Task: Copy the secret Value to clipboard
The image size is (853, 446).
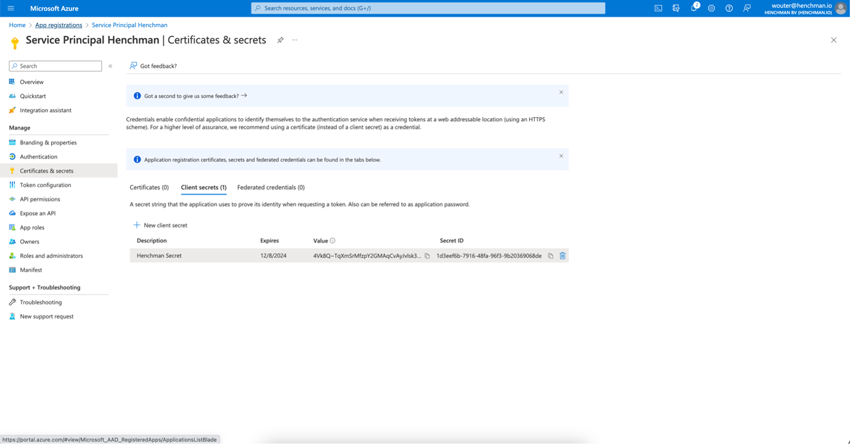Action: (x=428, y=256)
